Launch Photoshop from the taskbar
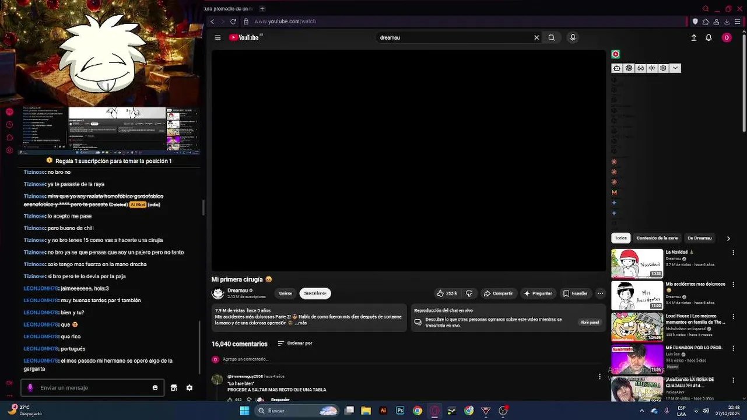 pyautogui.click(x=400, y=411)
